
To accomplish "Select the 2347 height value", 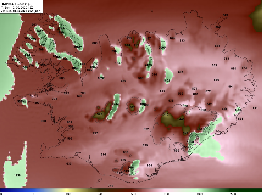I will coord(61,28).
